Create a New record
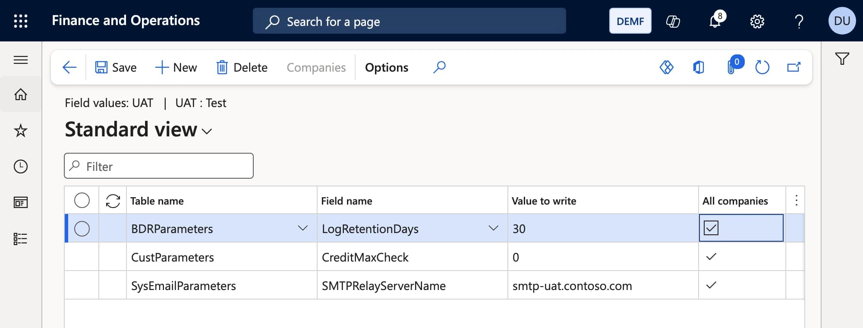 pyautogui.click(x=176, y=67)
